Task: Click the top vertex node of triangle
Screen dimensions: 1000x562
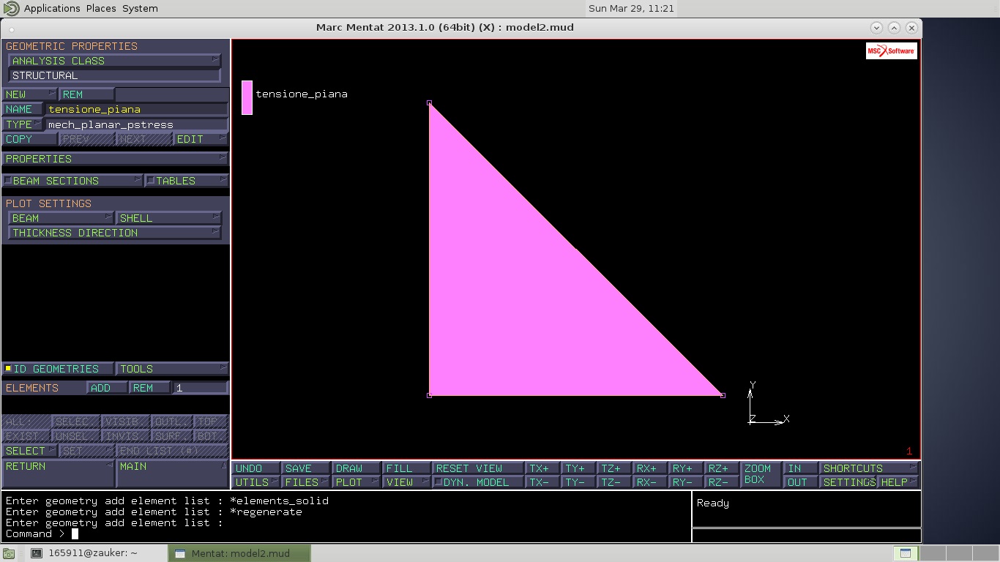Action: click(x=429, y=103)
